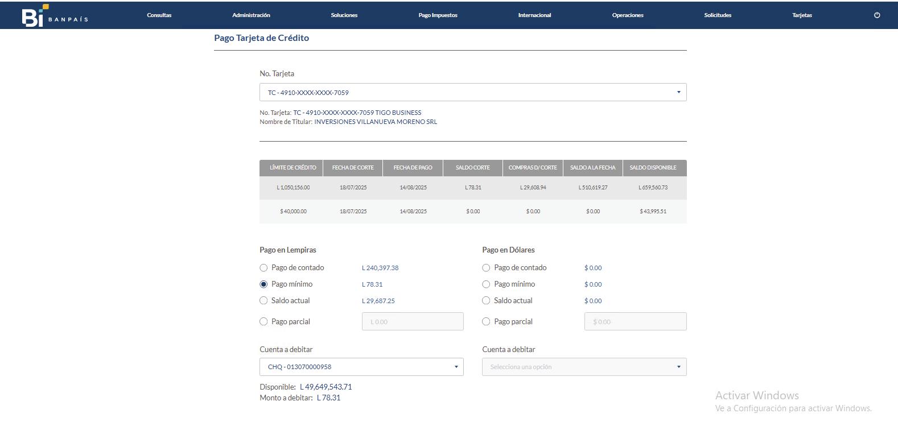Select Pago parcial under Dólares

tap(486, 322)
